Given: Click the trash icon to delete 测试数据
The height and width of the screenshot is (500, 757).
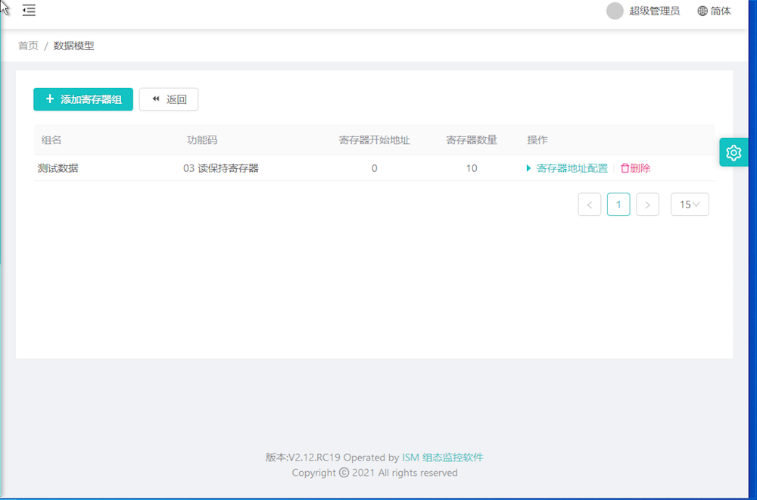Looking at the screenshot, I should 625,168.
